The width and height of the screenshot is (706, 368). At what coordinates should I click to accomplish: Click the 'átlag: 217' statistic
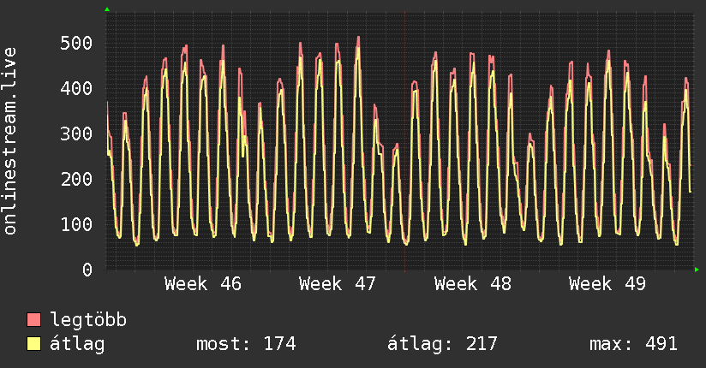[x=442, y=344]
